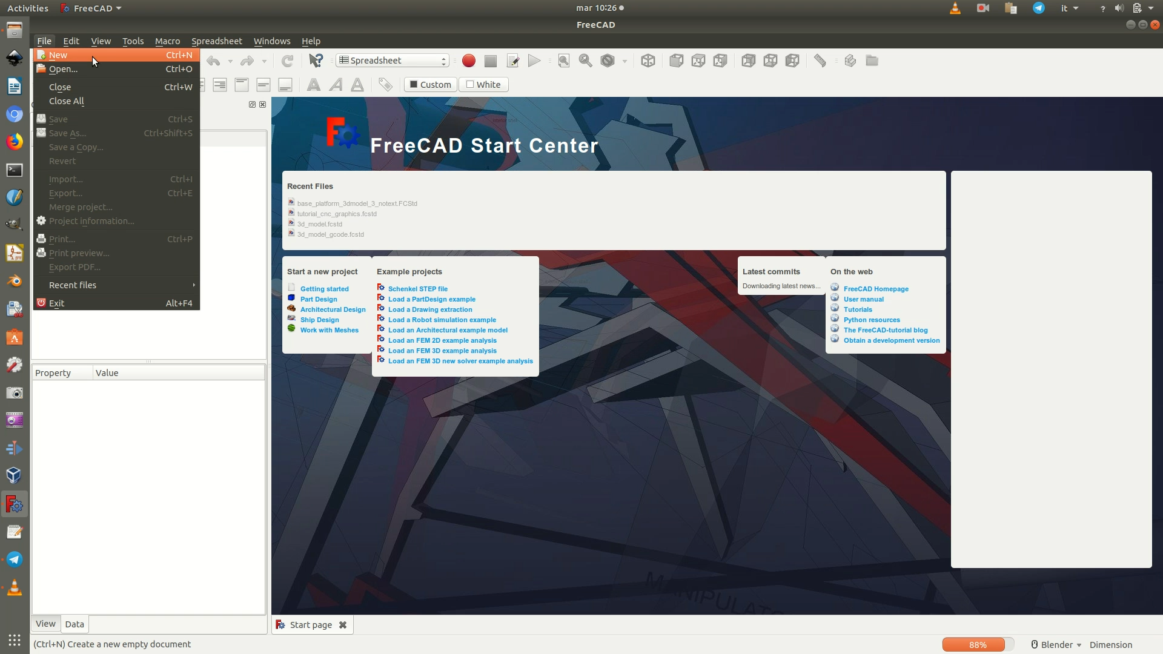
Task: Apply italic text style icon
Action: [336, 85]
